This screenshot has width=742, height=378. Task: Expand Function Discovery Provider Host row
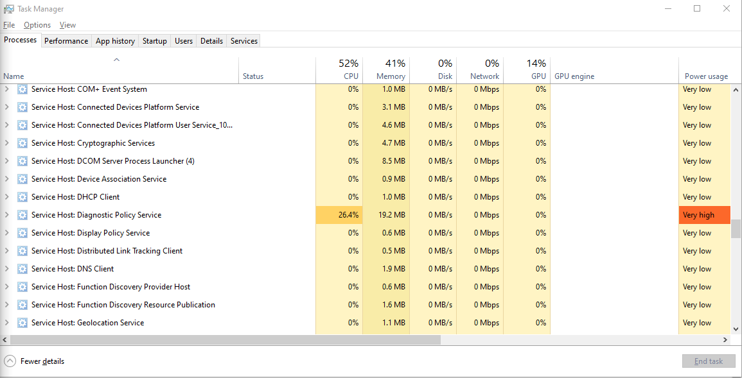click(x=6, y=287)
